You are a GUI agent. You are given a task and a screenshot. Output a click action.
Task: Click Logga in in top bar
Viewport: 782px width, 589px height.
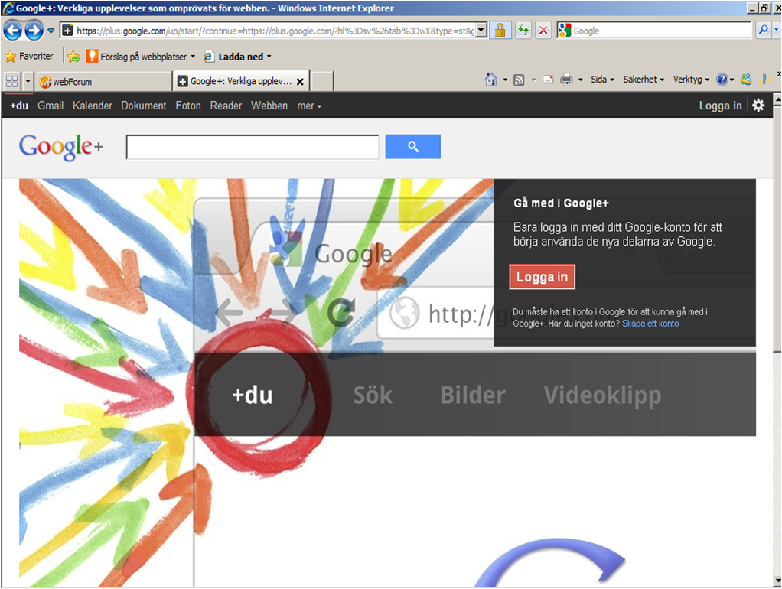(720, 106)
